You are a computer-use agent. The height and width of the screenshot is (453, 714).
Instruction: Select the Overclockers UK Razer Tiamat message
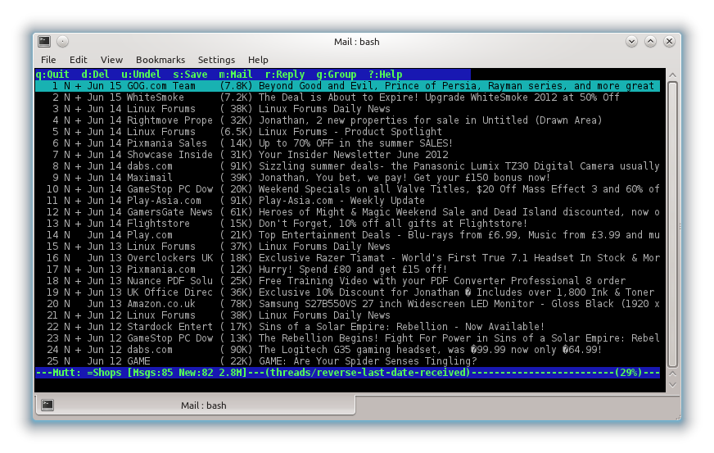(347, 258)
